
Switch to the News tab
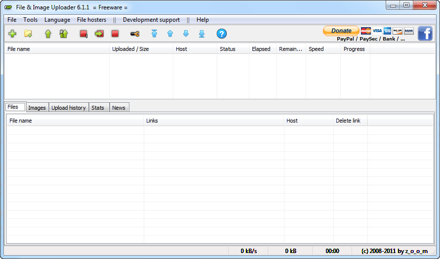120,108
